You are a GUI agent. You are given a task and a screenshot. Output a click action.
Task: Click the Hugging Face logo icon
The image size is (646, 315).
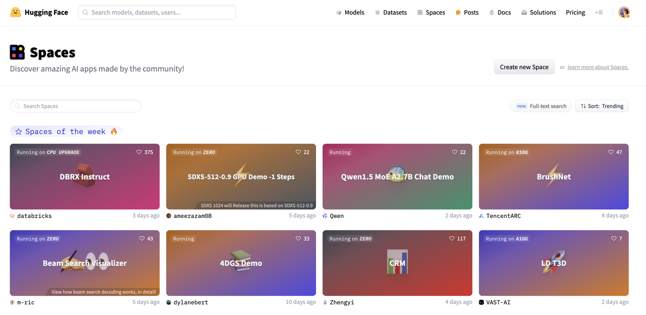(16, 13)
